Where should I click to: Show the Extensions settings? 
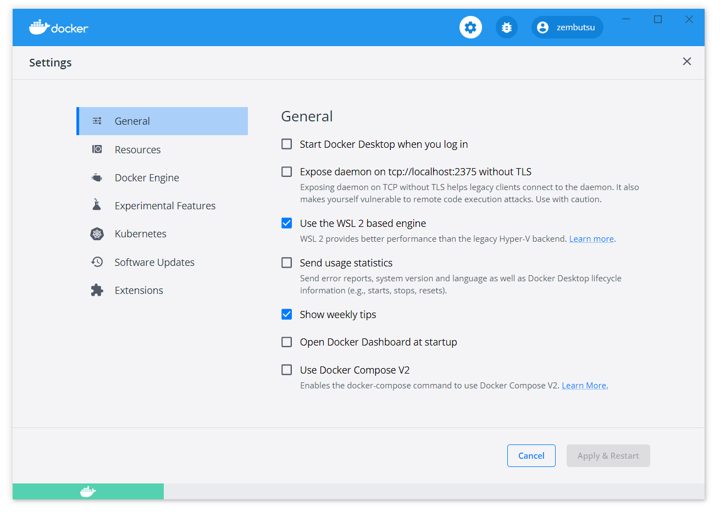point(162,290)
